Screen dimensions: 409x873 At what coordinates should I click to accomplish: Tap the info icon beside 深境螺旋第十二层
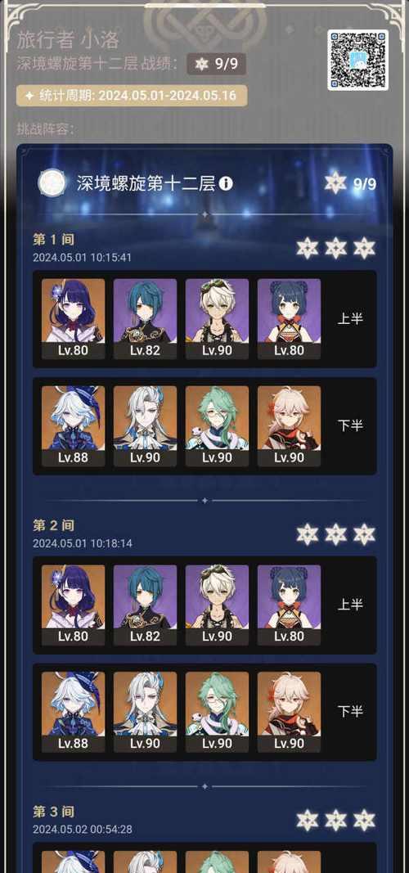tap(226, 184)
